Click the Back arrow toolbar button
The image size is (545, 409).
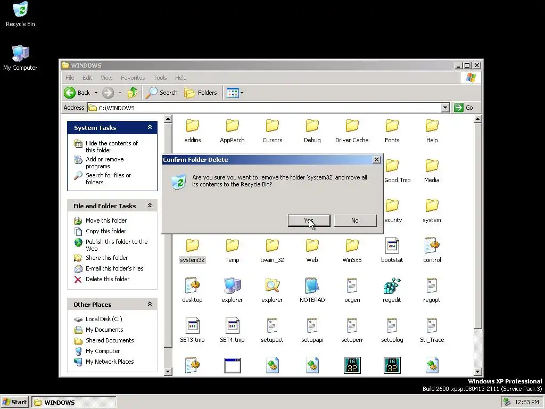(77, 93)
